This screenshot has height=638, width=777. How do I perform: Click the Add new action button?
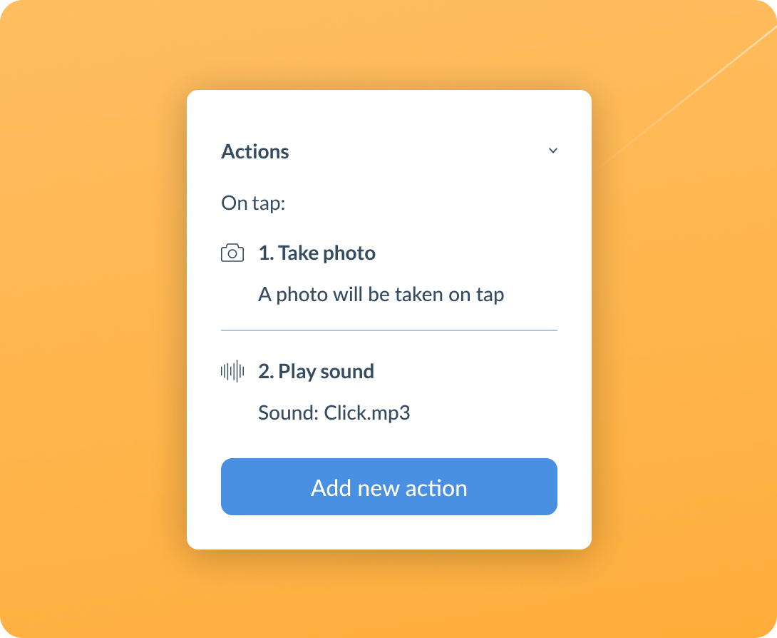(389, 487)
